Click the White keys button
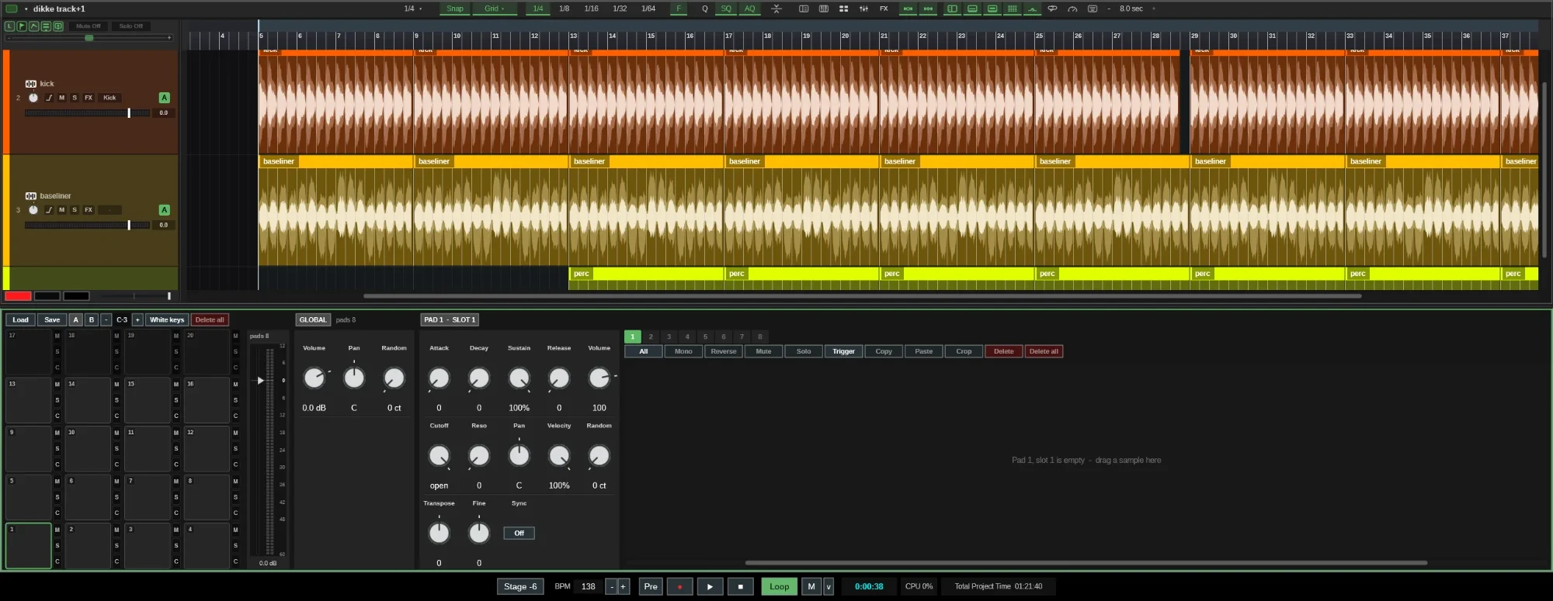 167,320
